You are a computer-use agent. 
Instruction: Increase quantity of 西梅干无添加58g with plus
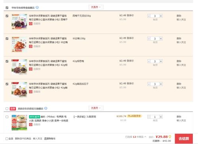[161, 16]
